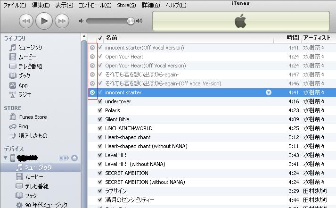Select device ミュージック note icon

coord(19,167)
